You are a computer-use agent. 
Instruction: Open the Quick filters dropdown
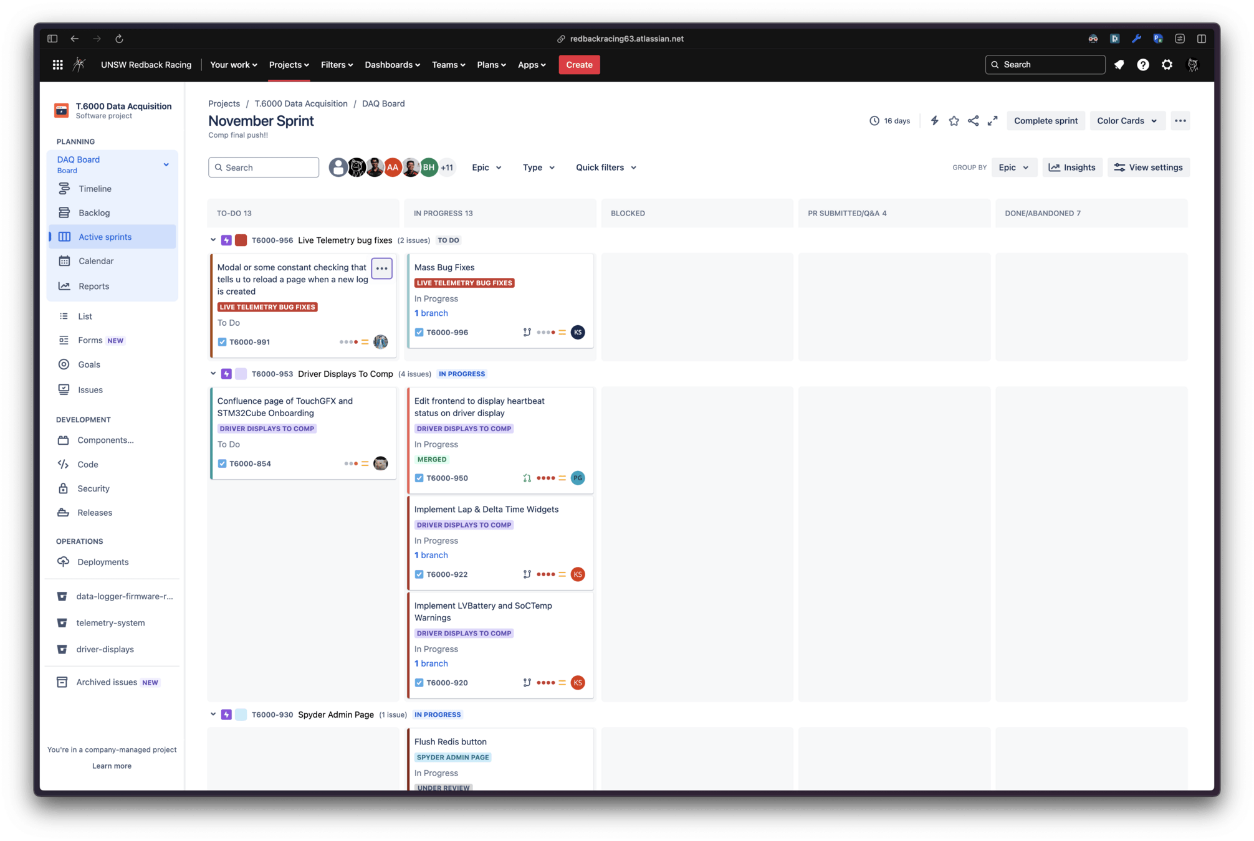point(606,168)
